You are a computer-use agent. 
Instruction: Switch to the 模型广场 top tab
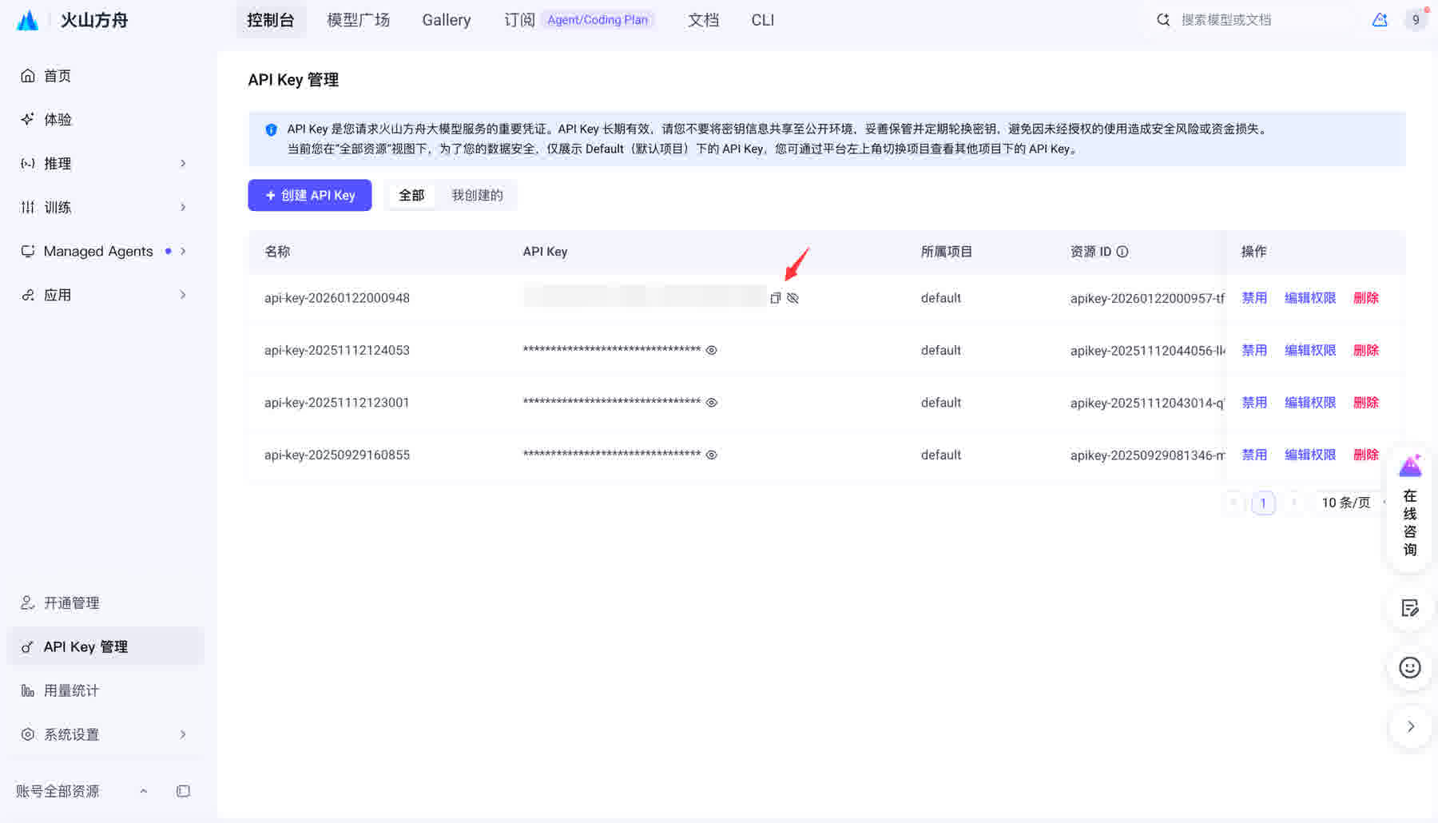pos(359,20)
